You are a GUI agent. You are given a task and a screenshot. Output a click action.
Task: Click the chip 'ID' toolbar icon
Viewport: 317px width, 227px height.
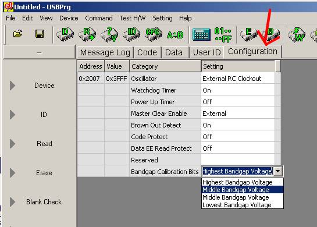coord(131,34)
